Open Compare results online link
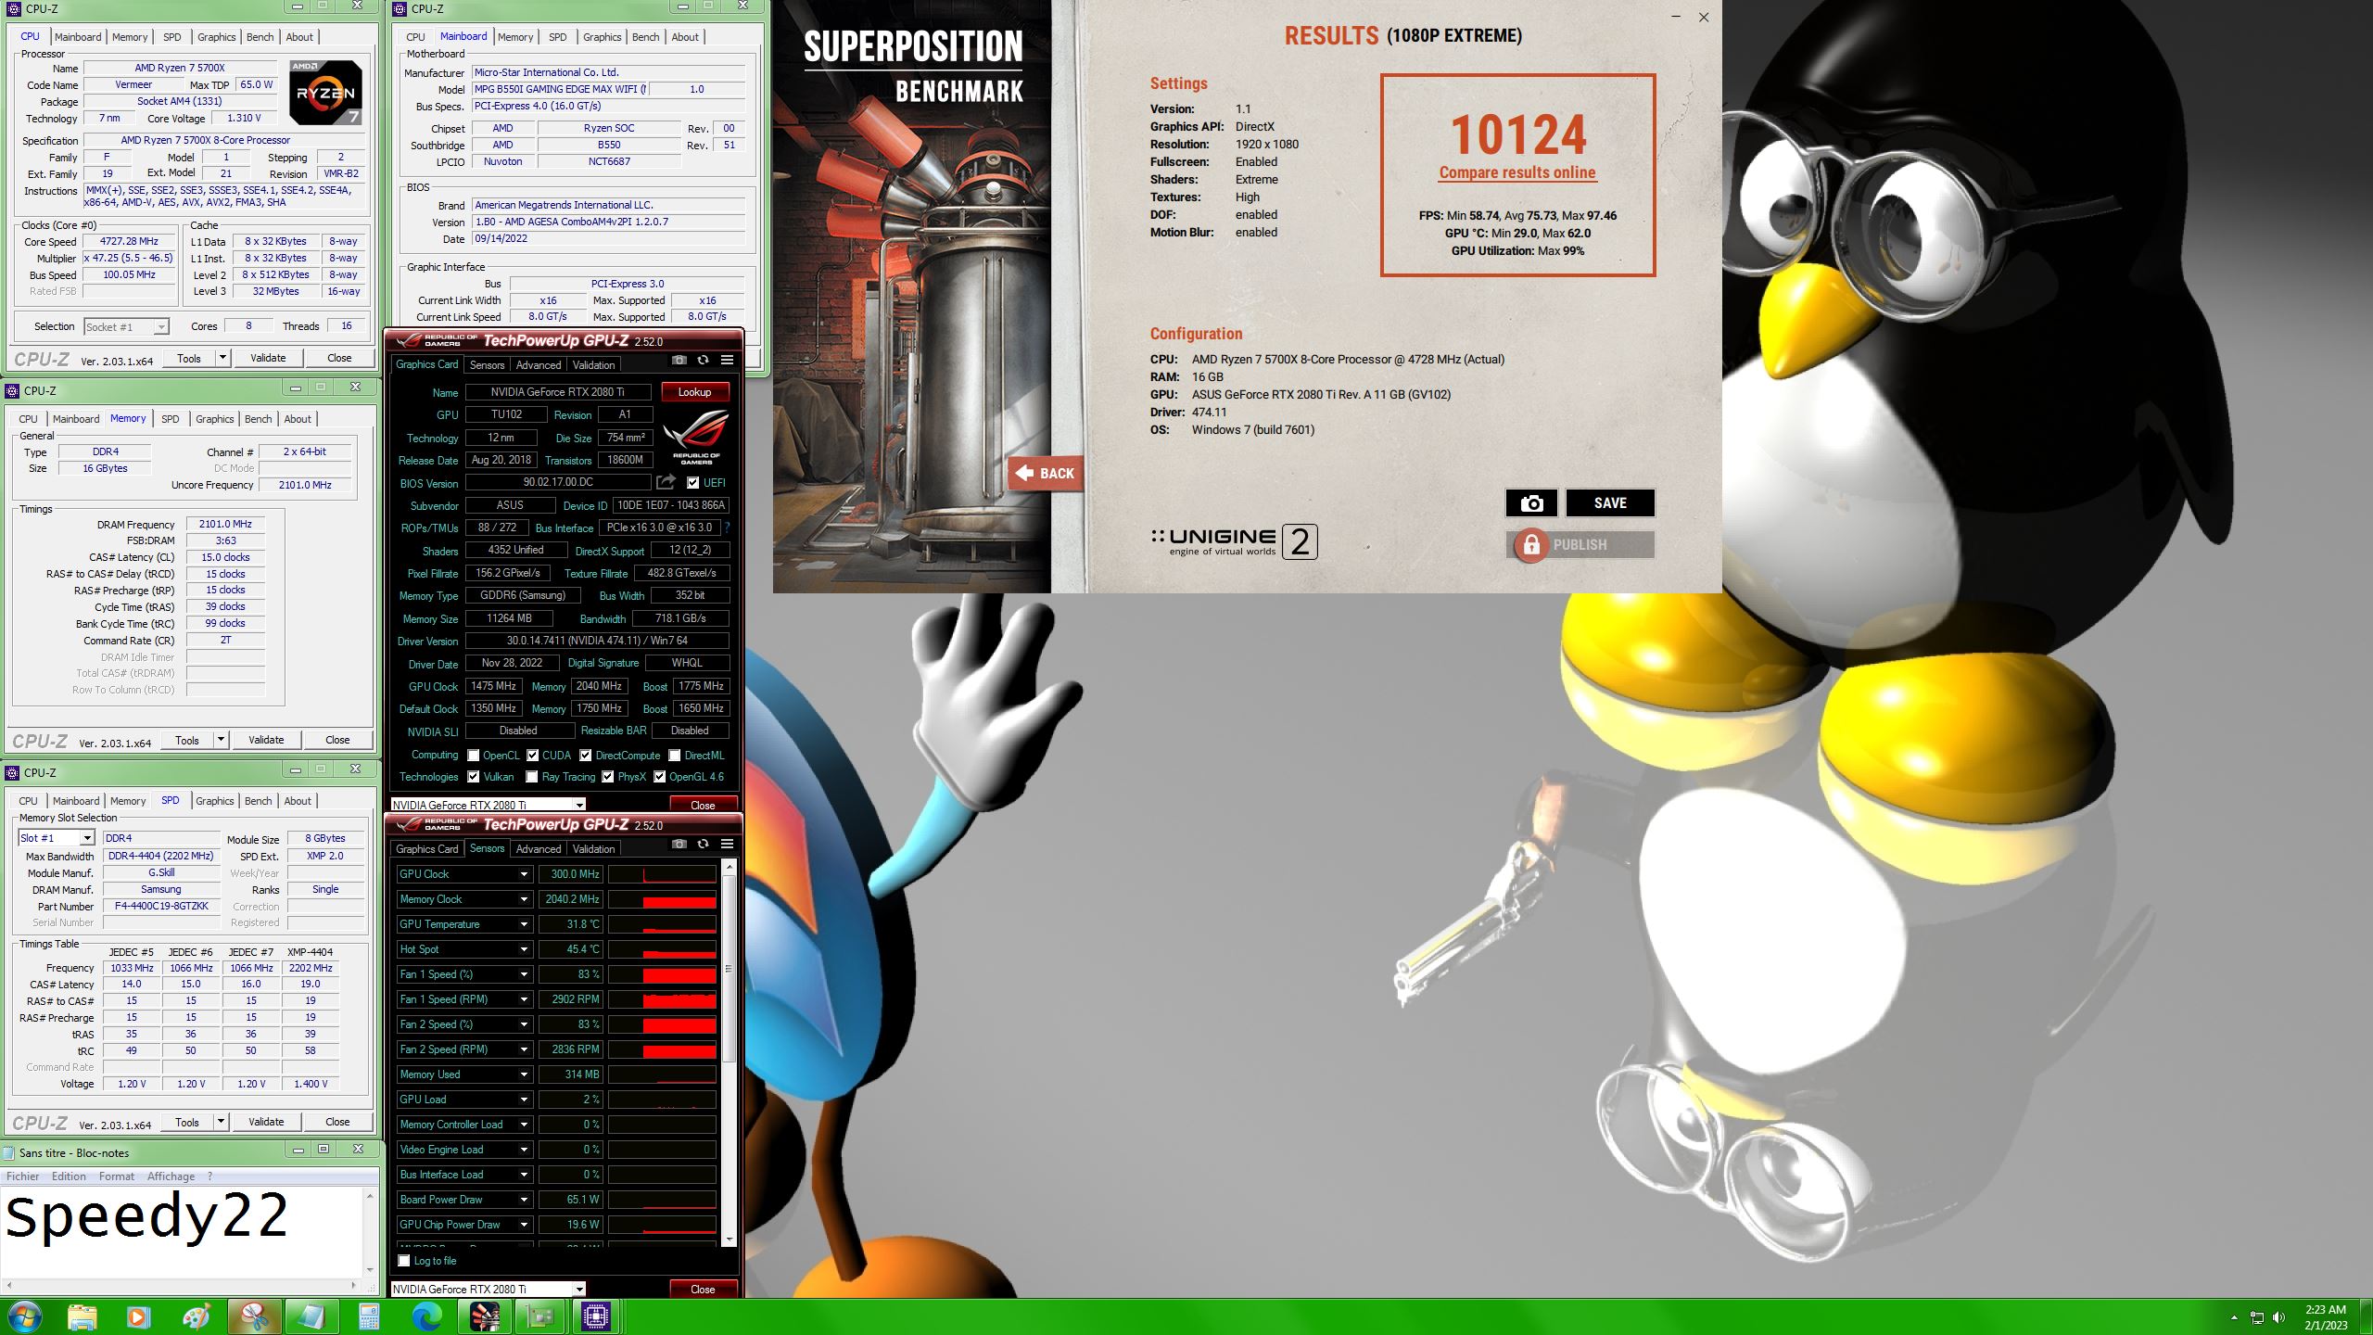This screenshot has height=1335, width=2373. click(1517, 172)
